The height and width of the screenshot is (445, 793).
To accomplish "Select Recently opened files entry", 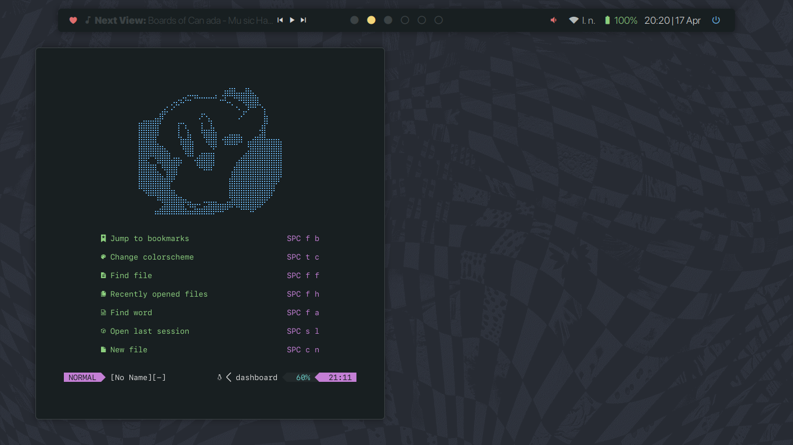I will [159, 294].
